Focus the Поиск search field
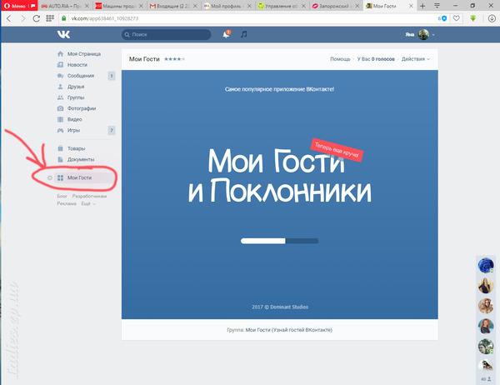The width and height of the screenshot is (500, 385). tap(166, 34)
